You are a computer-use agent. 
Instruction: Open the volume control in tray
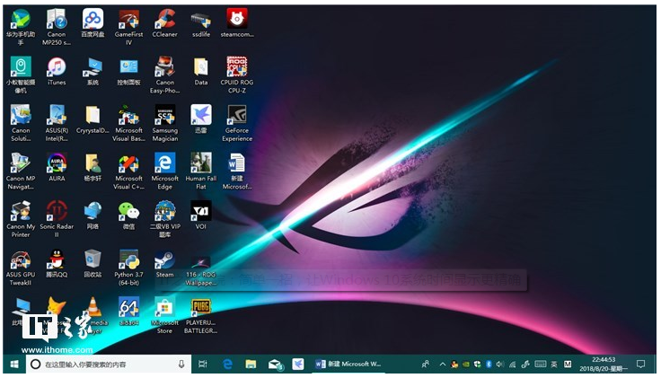500,365
